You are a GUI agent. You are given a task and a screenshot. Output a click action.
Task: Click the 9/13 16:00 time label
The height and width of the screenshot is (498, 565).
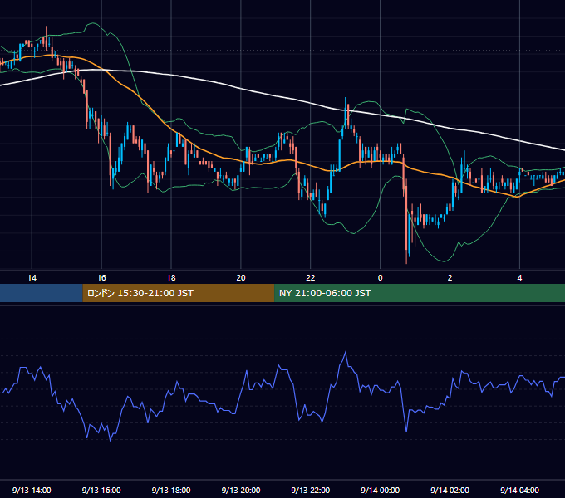pyautogui.click(x=101, y=490)
